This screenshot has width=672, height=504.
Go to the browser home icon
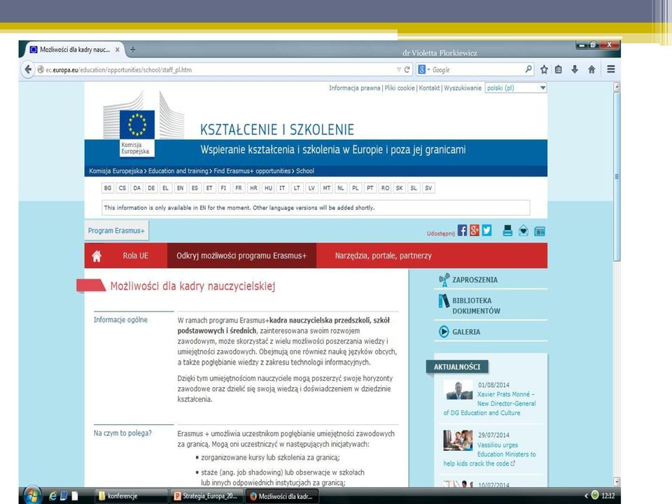pos(591,69)
